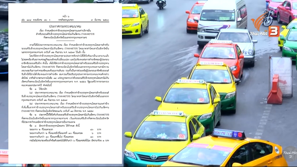Screen dimensions: 297x167
Task: Click the Thai PBS watermark in bottom corner
Action: pos(289,154)
